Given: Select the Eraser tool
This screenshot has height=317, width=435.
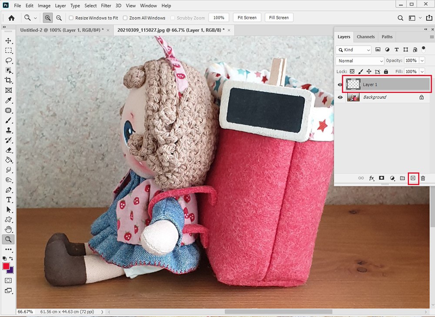Looking at the screenshot, I should coord(8,150).
